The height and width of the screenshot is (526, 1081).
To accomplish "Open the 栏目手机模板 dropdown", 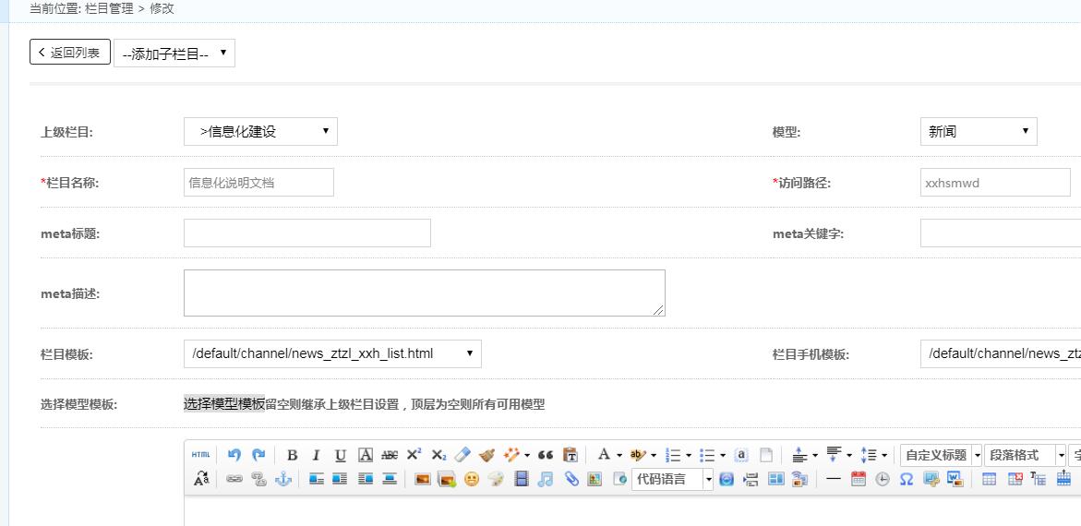I will click(1001, 353).
